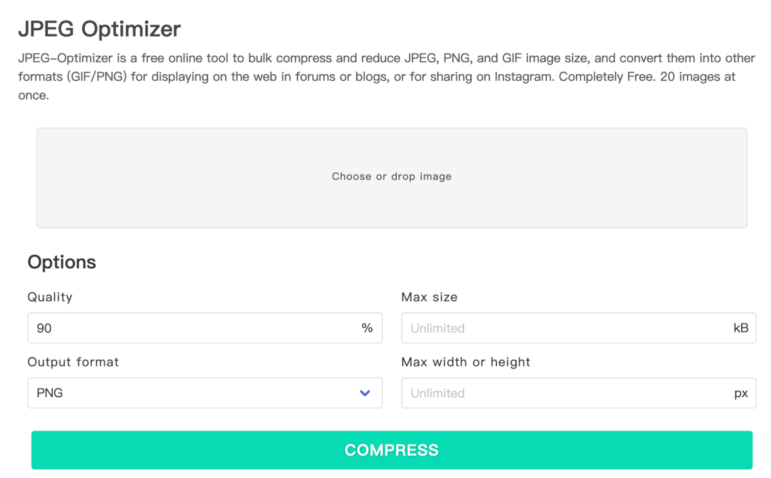Click the image upload drop zone text
This screenshot has width=771, height=478.
391,176
